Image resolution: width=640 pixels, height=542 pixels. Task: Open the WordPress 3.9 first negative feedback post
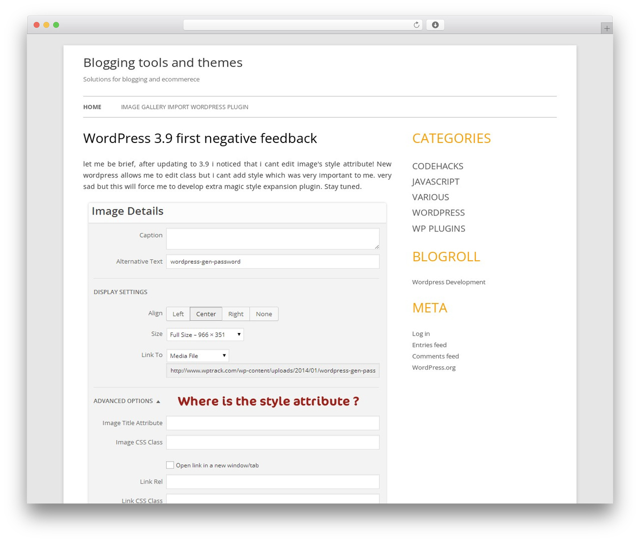pos(200,138)
